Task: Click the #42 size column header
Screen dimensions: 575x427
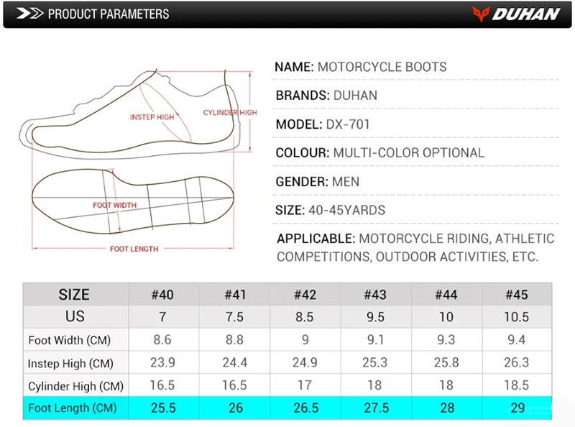Action: 305,295
